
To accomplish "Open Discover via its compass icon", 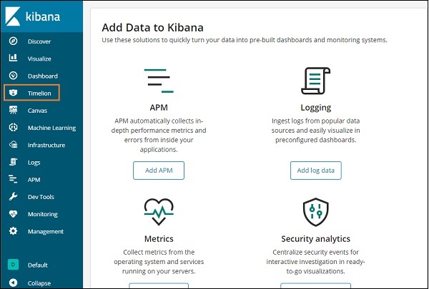I will pyautogui.click(x=13, y=41).
